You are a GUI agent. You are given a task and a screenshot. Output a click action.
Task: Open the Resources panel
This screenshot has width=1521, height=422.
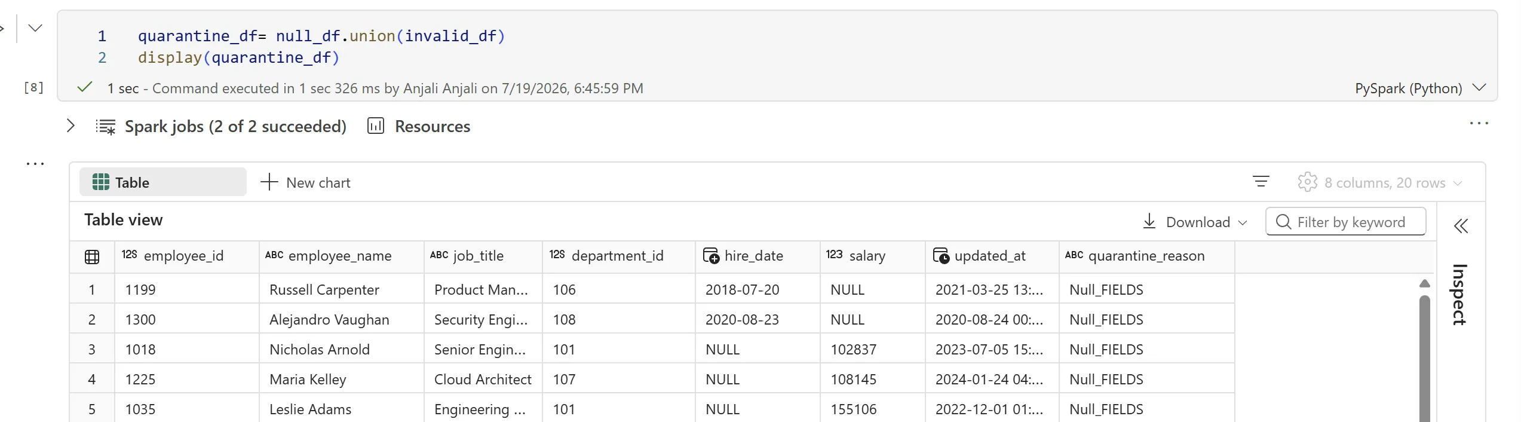[x=433, y=127]
